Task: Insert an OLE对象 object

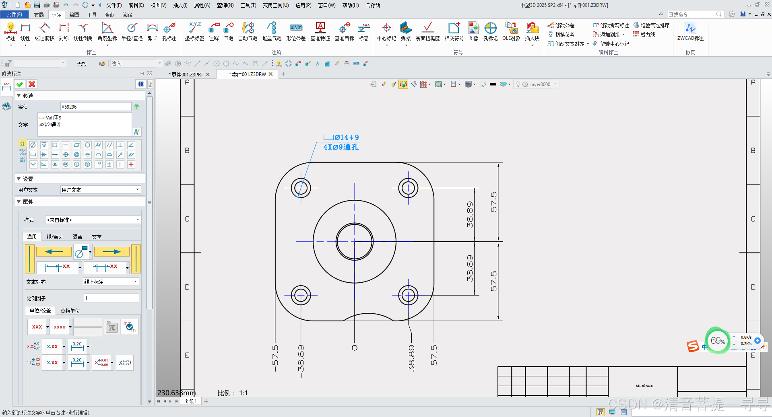Action: pos(511,32)
